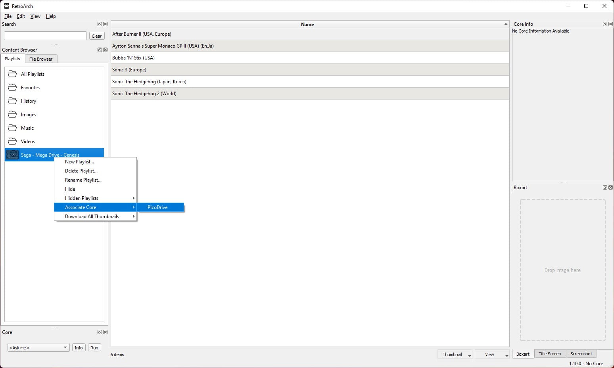The width and height of the screenshot is (614, 368).
Task: Open the View menu
Action: (x=35, y=16)
